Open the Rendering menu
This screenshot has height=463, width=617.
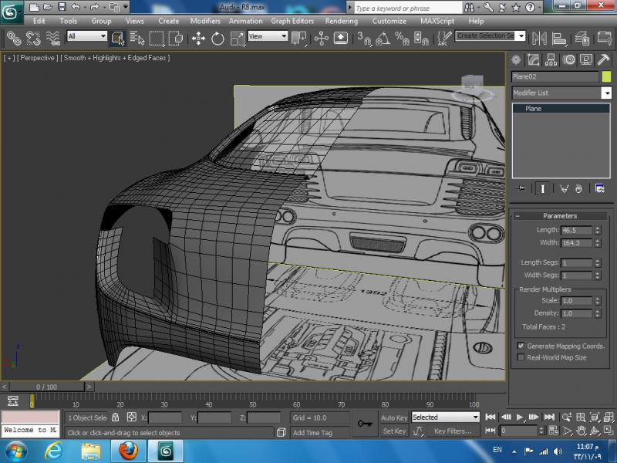click(342, 21)
